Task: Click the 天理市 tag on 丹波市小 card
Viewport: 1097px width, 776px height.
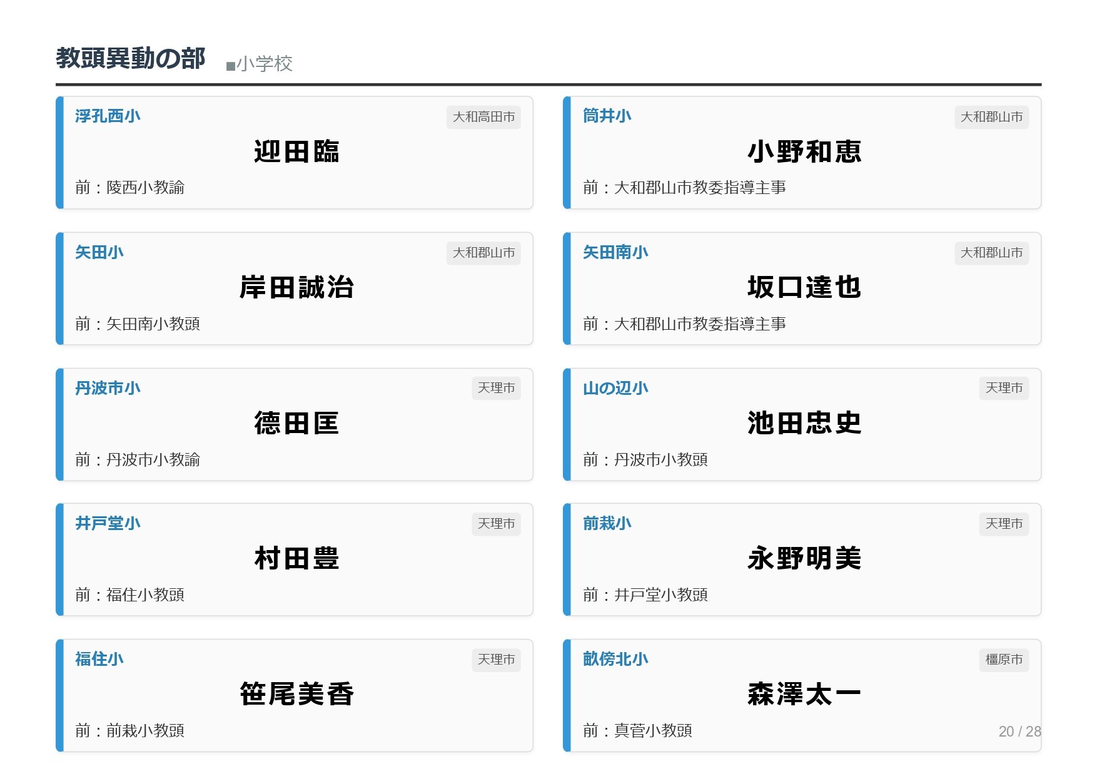Action: (x=496, y=388)
